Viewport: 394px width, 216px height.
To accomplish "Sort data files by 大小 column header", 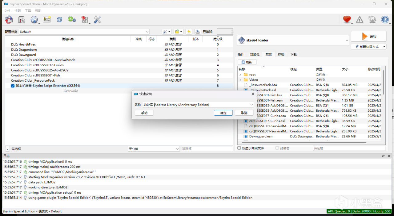I will pos(353,69).
